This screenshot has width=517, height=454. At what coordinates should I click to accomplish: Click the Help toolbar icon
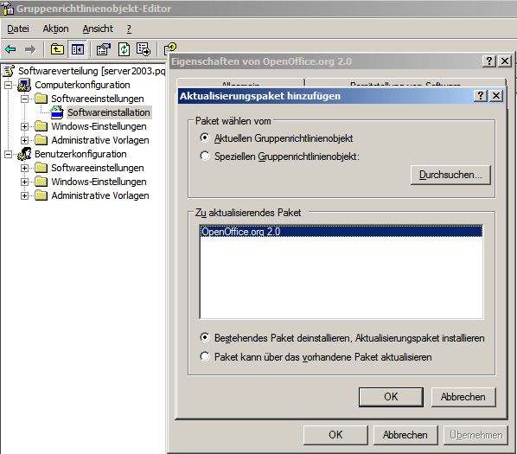(x=170, y=49)
